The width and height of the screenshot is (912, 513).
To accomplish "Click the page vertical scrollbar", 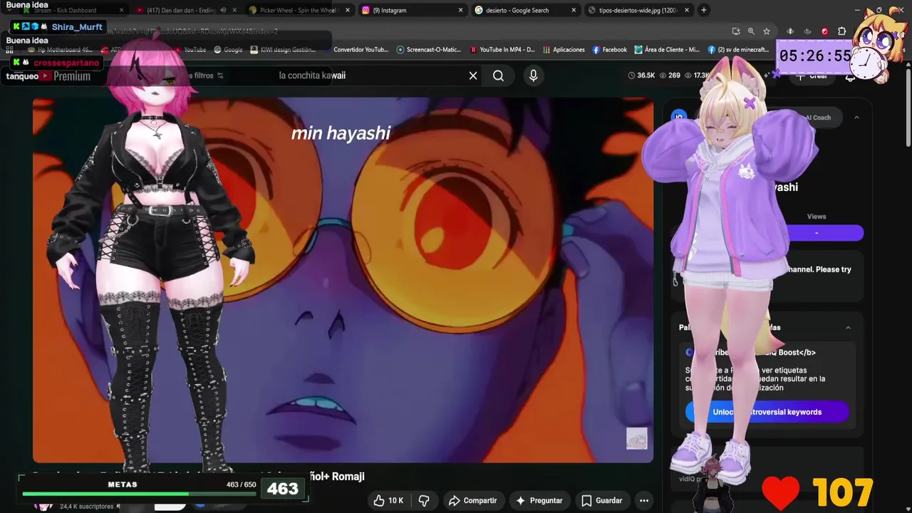I will (907, 107).
